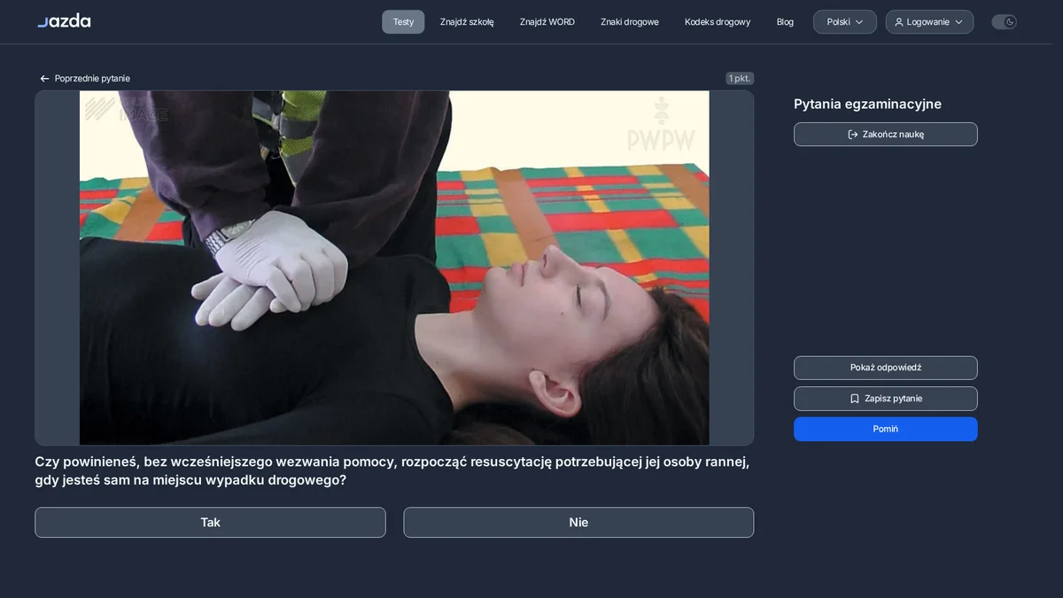The image size is (1063, 598).
Task: Open Kodeks drogowy section
Action: (x=718, y=22)
